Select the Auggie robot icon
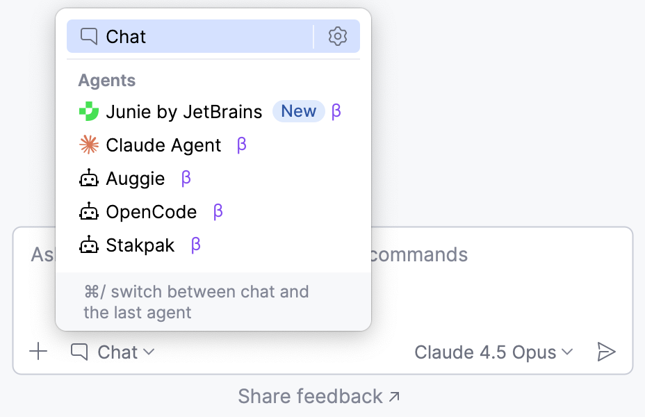 click(90, 178)
